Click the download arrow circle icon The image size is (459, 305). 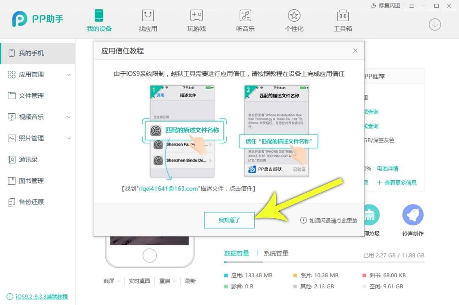tap(435, 24)
